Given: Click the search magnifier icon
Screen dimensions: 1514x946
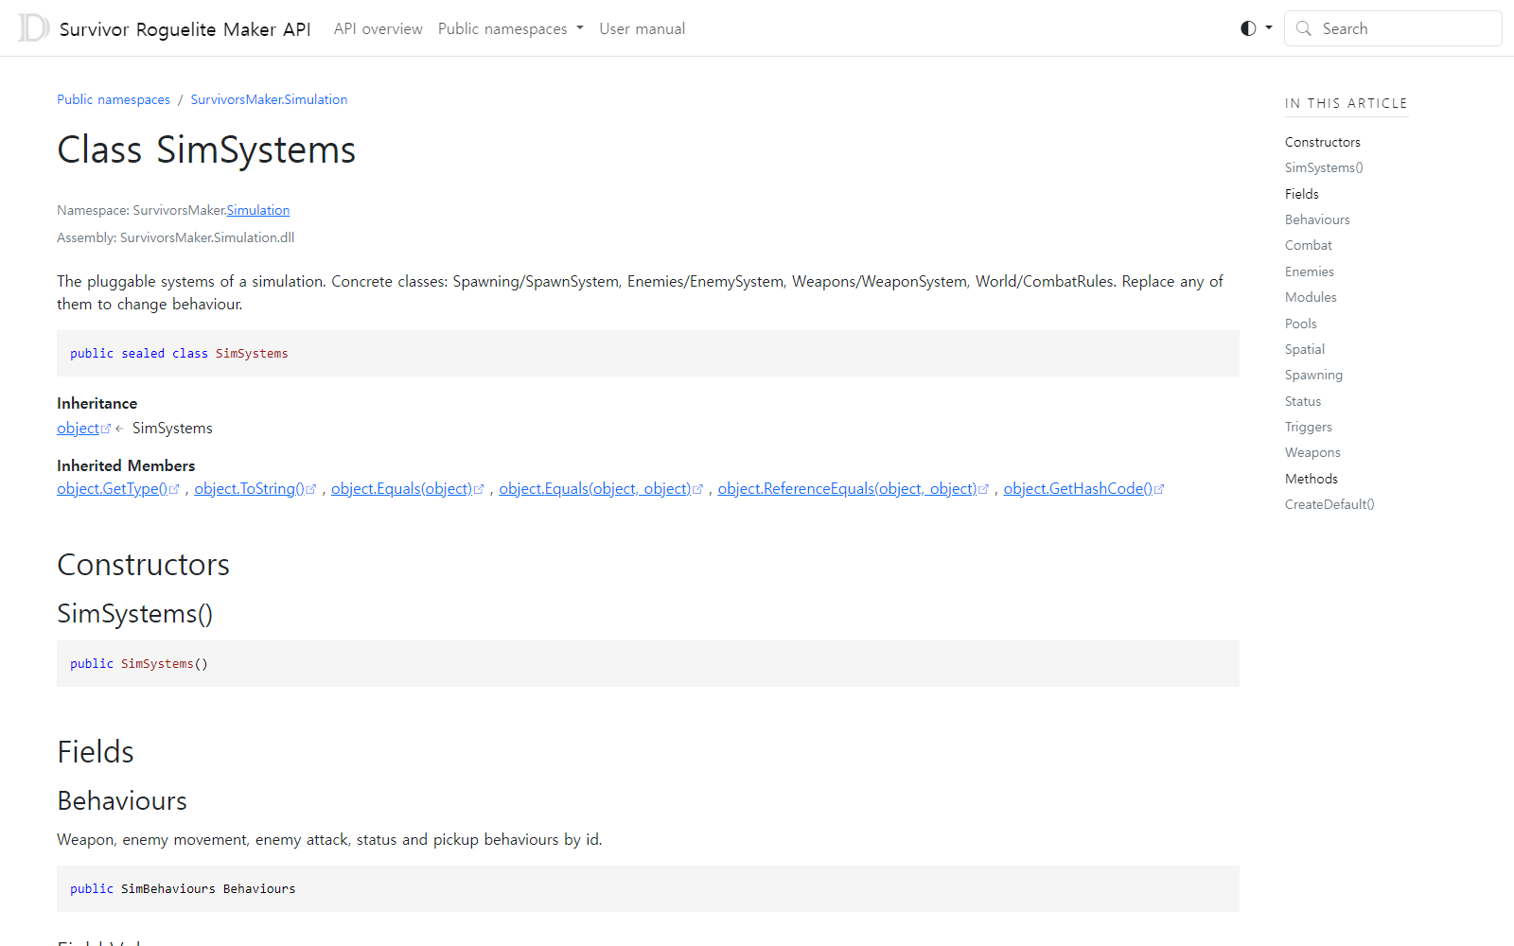Looking at the screenshot, I should pyautogui.click(x=1304, y=28).
